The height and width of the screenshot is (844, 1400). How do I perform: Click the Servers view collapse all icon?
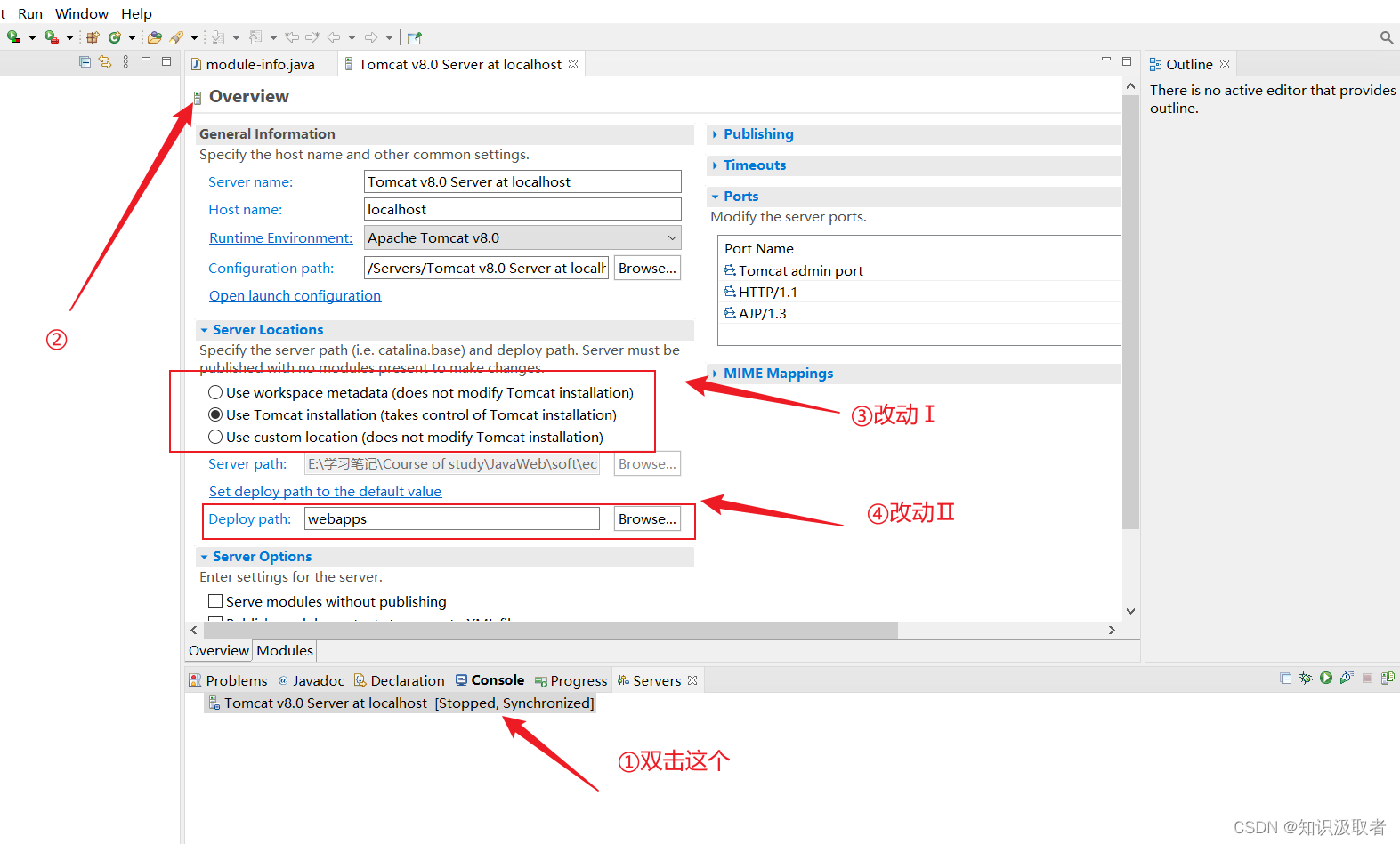(1285, 678)
